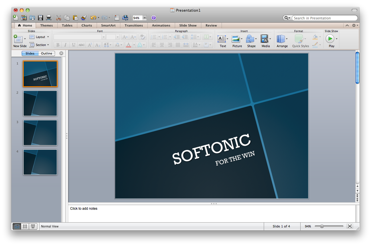Viewport: 371px width, 246px height.
Task: Create a new presentation from the toolbar
Action: pos(16,18)
